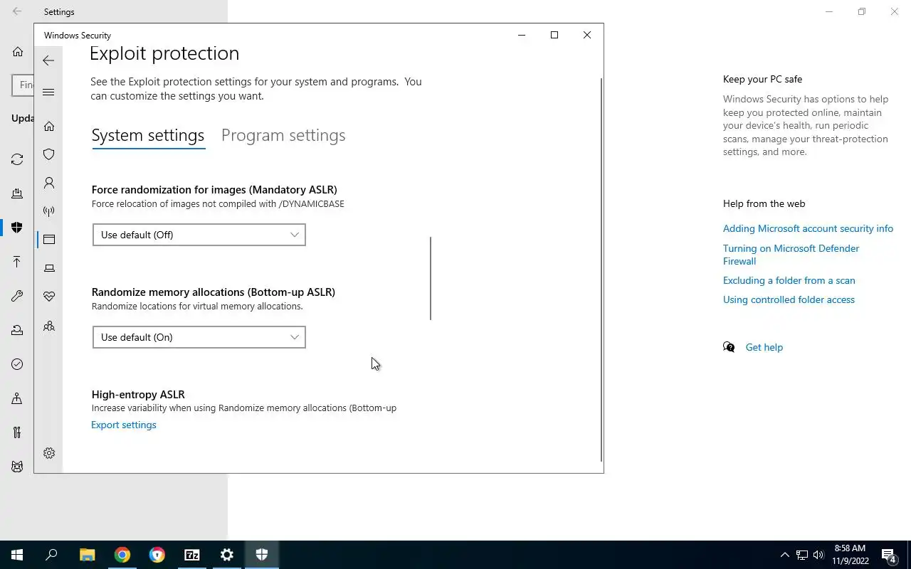
Task: Open File Explorer from taskbar
Action: pyautogui.click(x=87, y=555)
